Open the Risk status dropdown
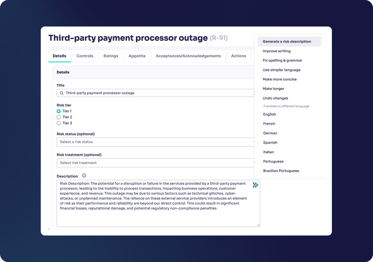 pyautogui.click(x=155, y=142)
